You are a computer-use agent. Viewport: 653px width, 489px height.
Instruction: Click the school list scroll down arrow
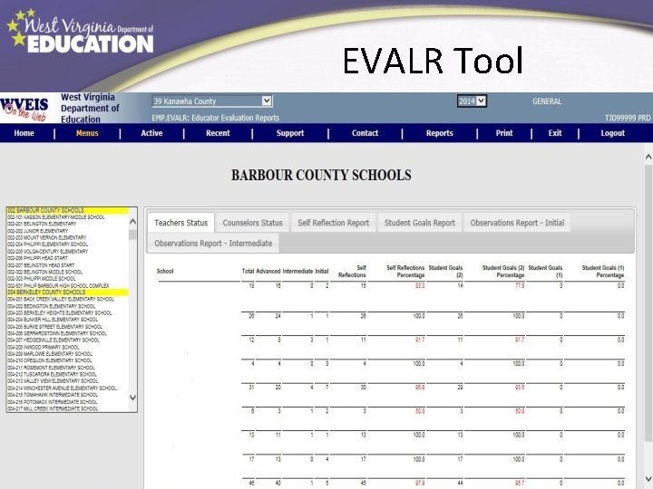point(132,398)
